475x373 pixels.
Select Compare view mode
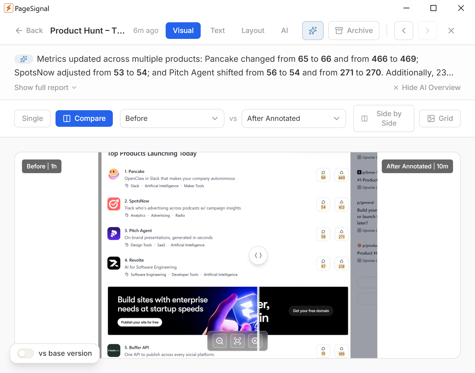[x=84, y=118]
